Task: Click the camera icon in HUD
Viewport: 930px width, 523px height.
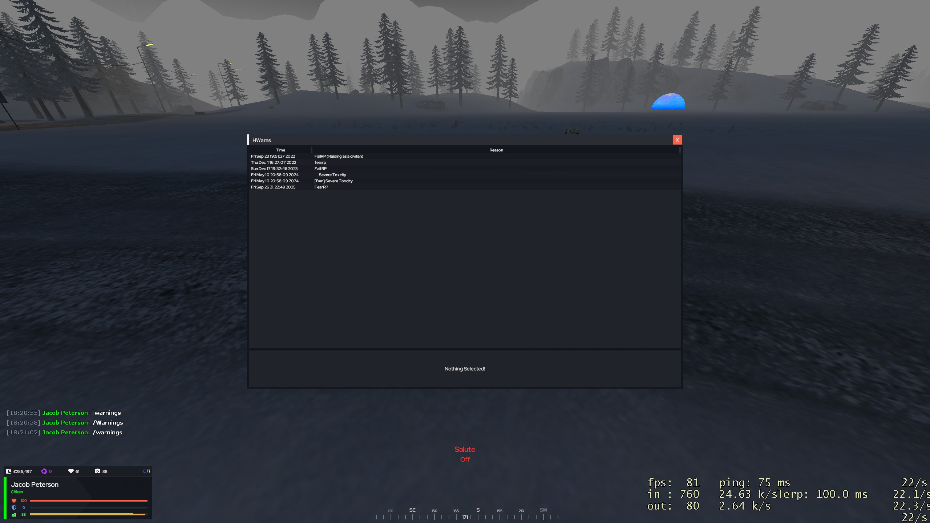Action: (97, 471)
